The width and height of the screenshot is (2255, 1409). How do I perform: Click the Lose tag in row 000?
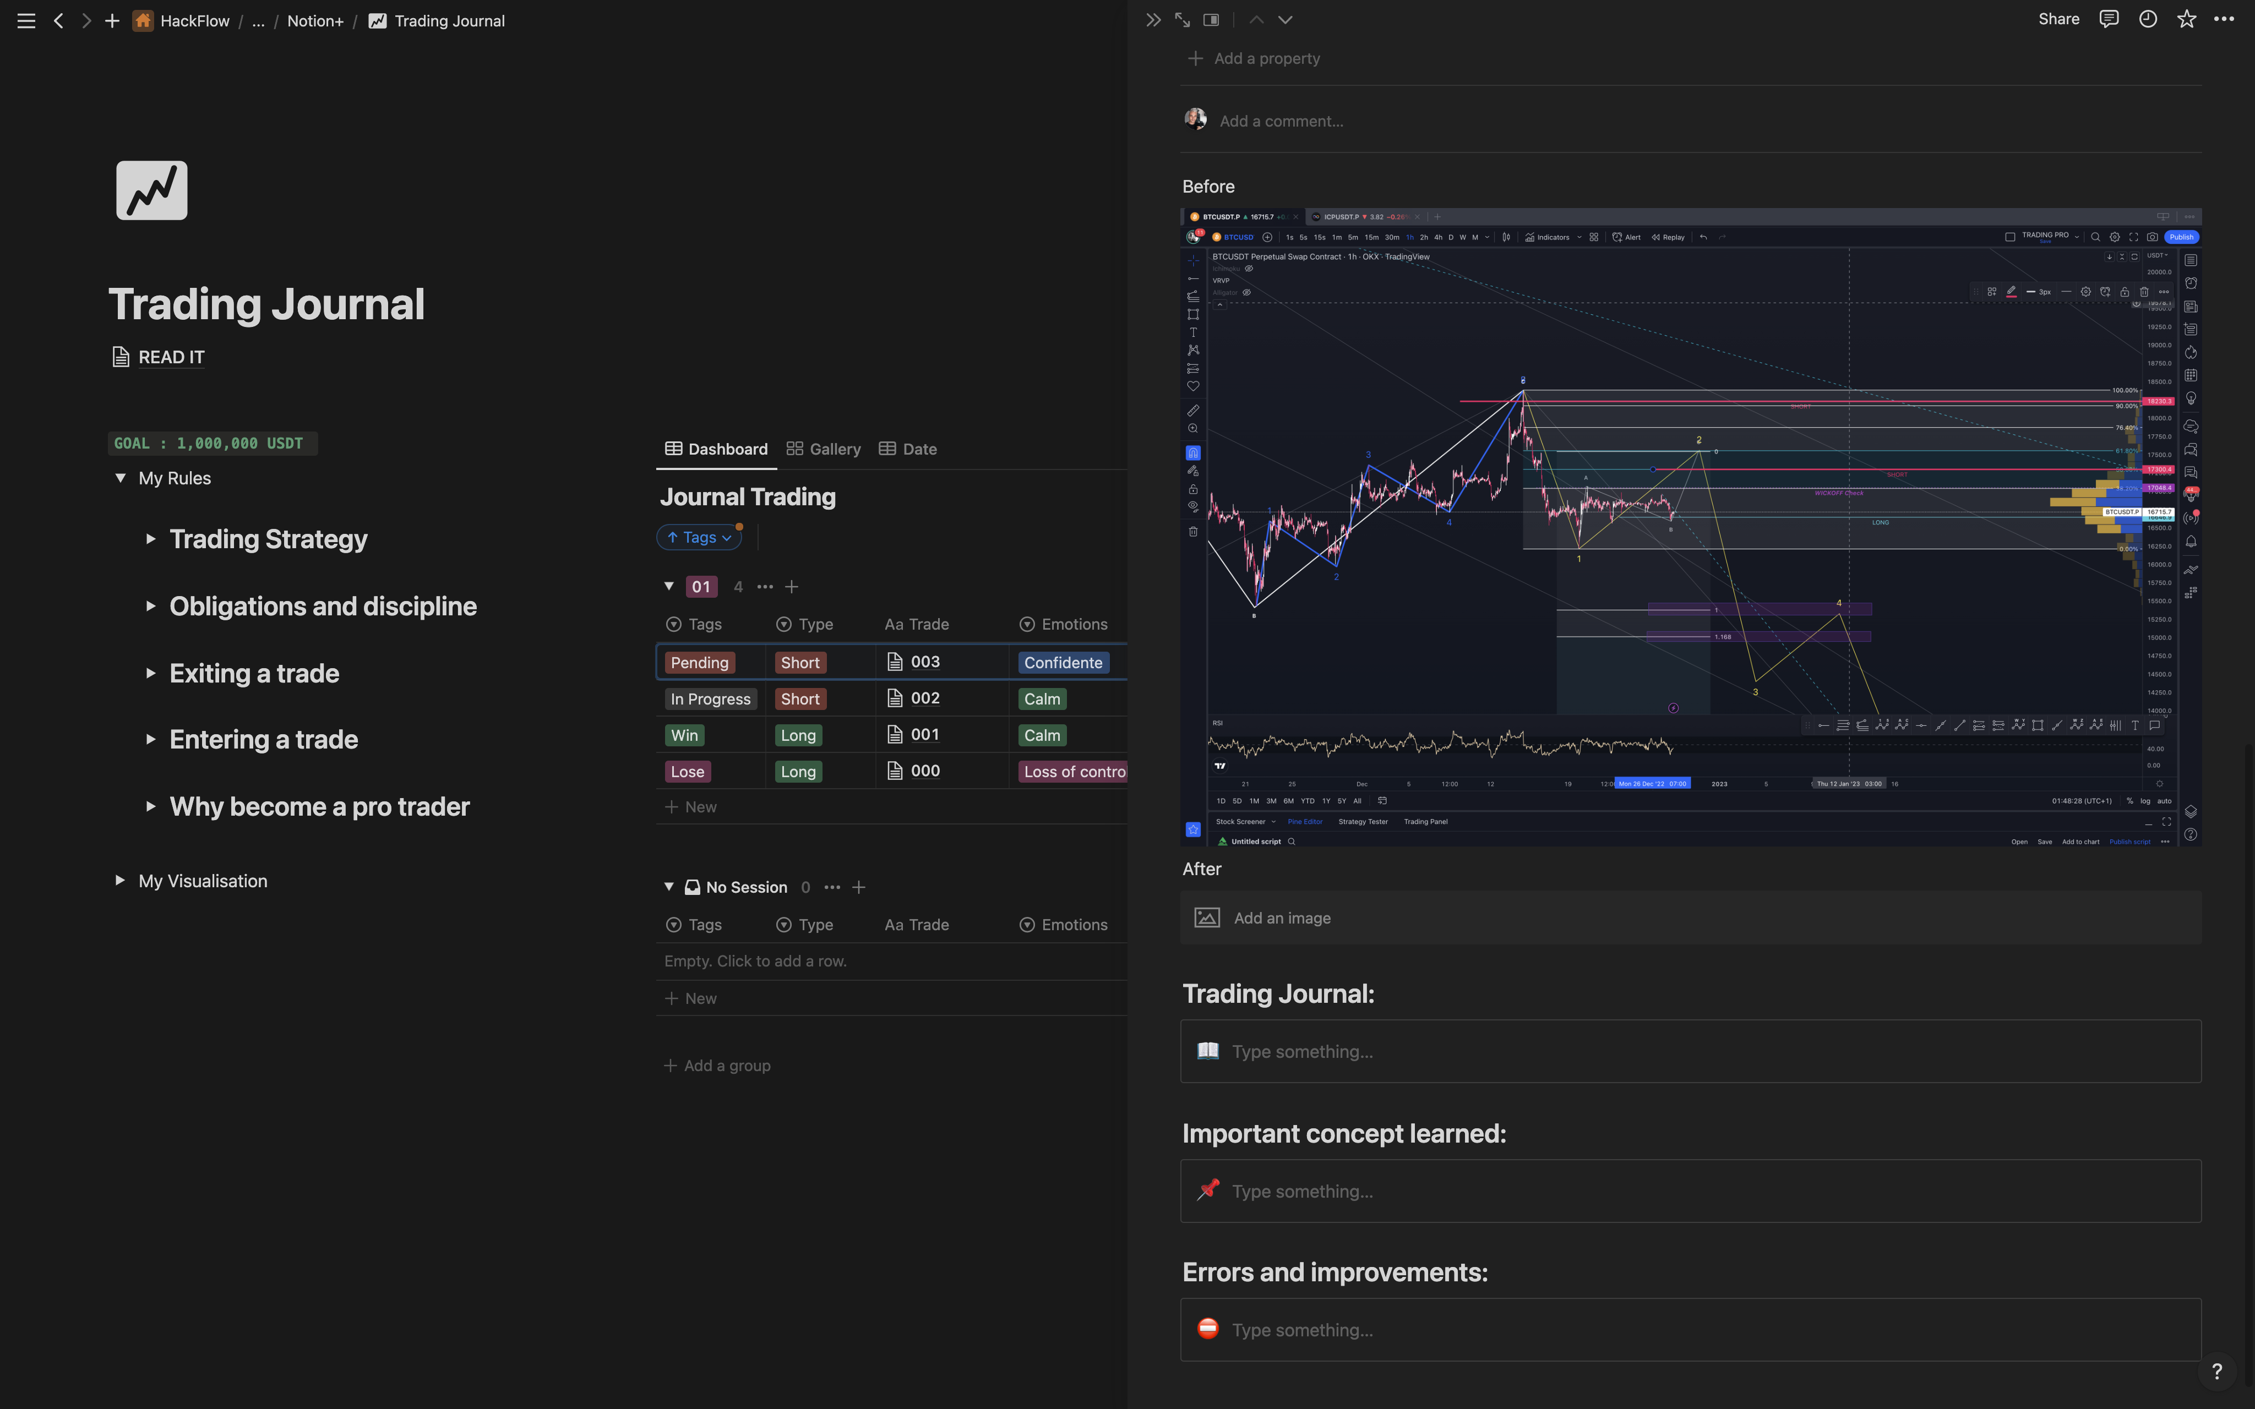(x=688, y=772)
